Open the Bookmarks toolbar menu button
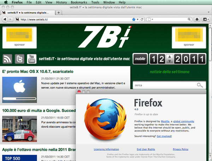The width and height of the screenshot is (212, 161). [206, 19]
